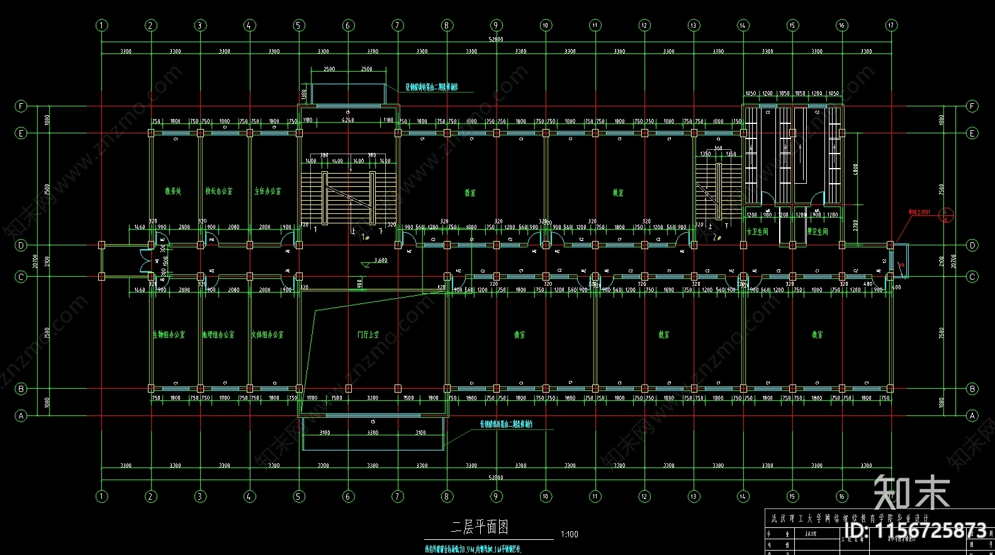Image resolution: width=995 pixels, height=555 pixels.
Task: Click the 门厅上空 label
Action: click(368, 335)
